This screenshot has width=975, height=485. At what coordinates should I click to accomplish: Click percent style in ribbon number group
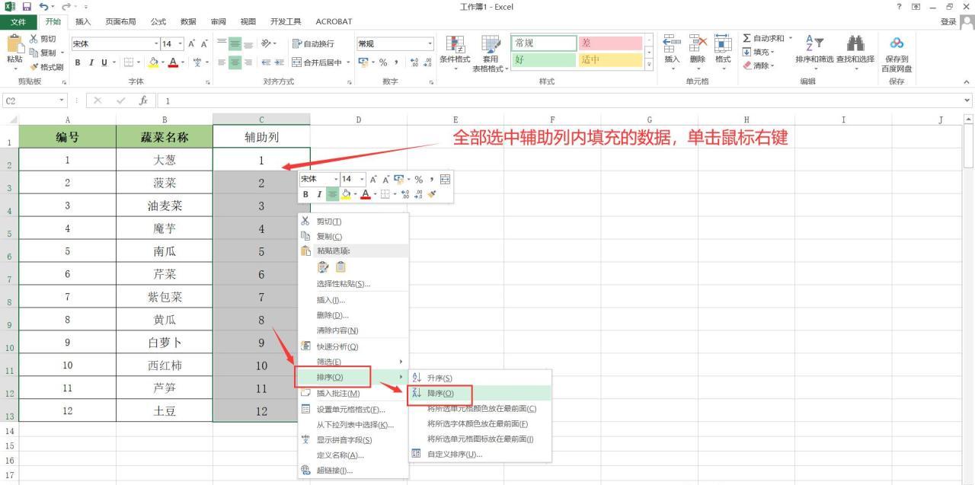383,62
